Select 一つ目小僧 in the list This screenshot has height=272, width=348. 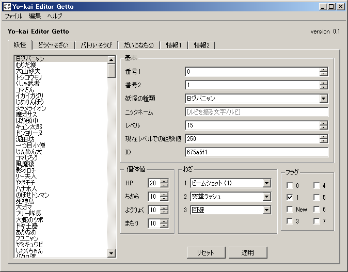[x=61, y=146]
